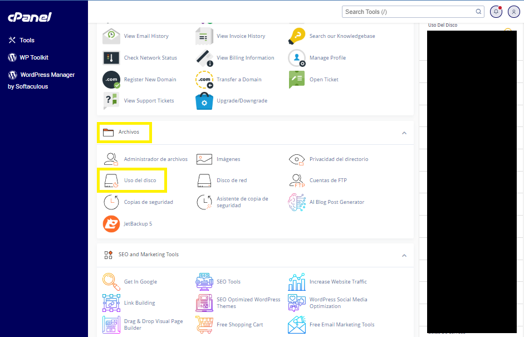Image resolution: width=524 pixels, height=337 pixels.
Task: Click the SEO Optimized WordPress Themes icon
Action: [204, 303]
